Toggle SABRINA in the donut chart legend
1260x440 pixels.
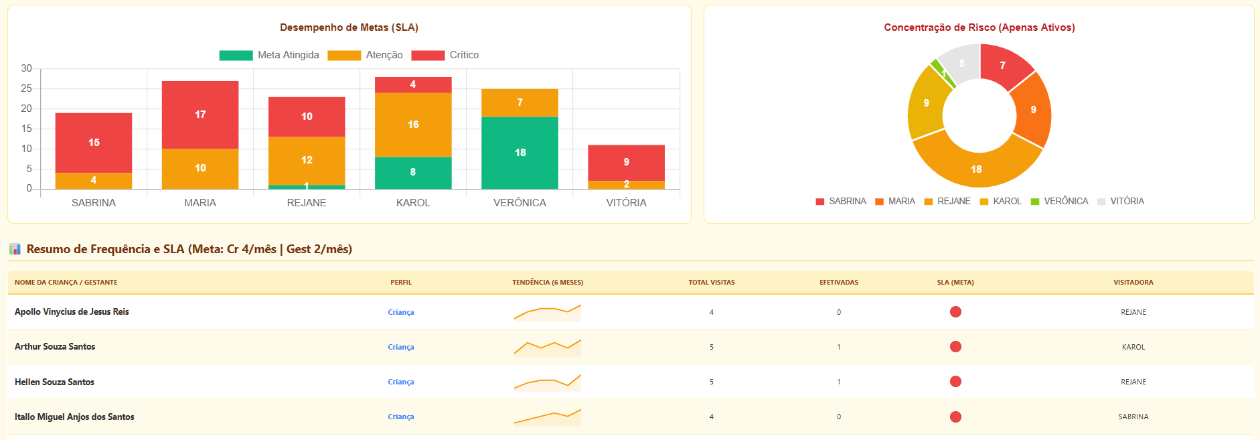[841, 202]
